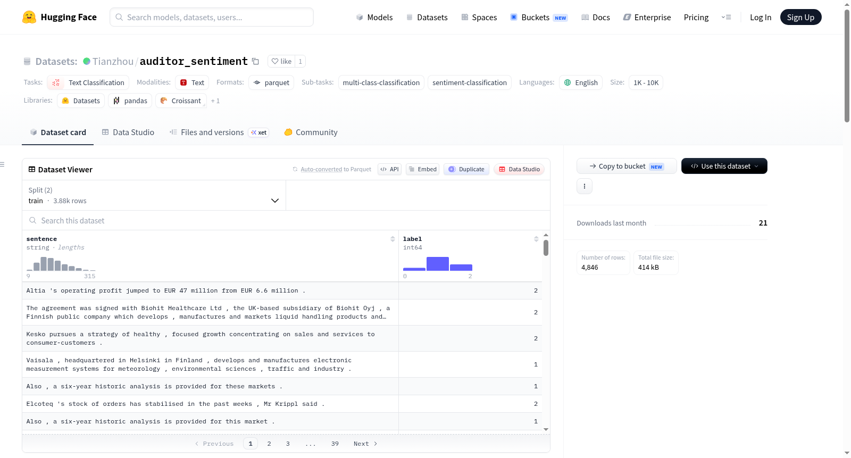Image resolution: width=851 pixels, height=458 pixels.
Task: Click the page vertical scrollbar
Action: 847,66
